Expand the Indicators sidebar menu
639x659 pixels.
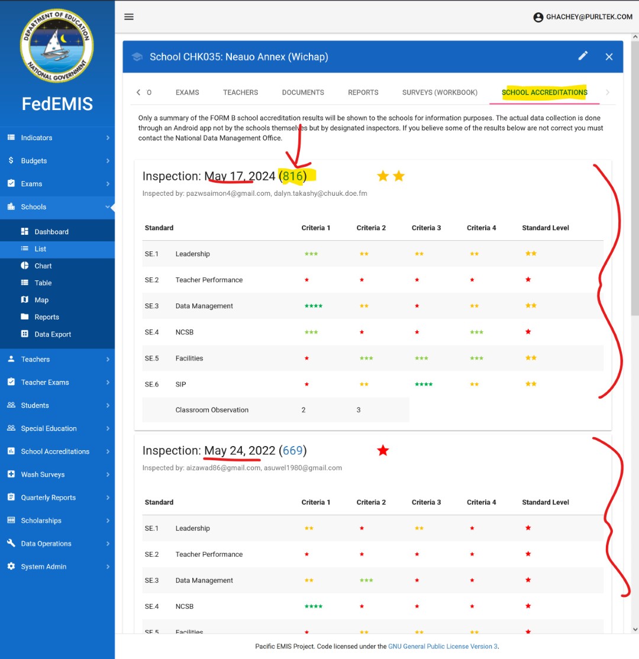[x=57, y=138]
